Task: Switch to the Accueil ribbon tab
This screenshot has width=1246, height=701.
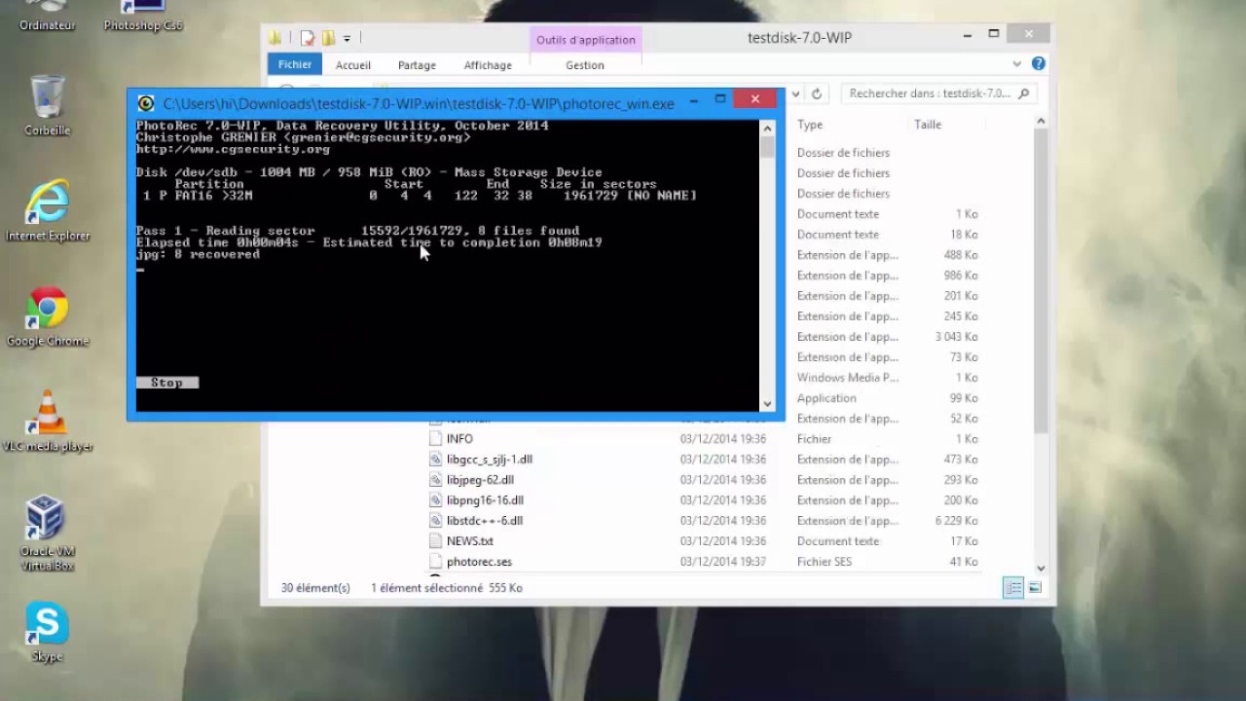Action: (353, 65)
